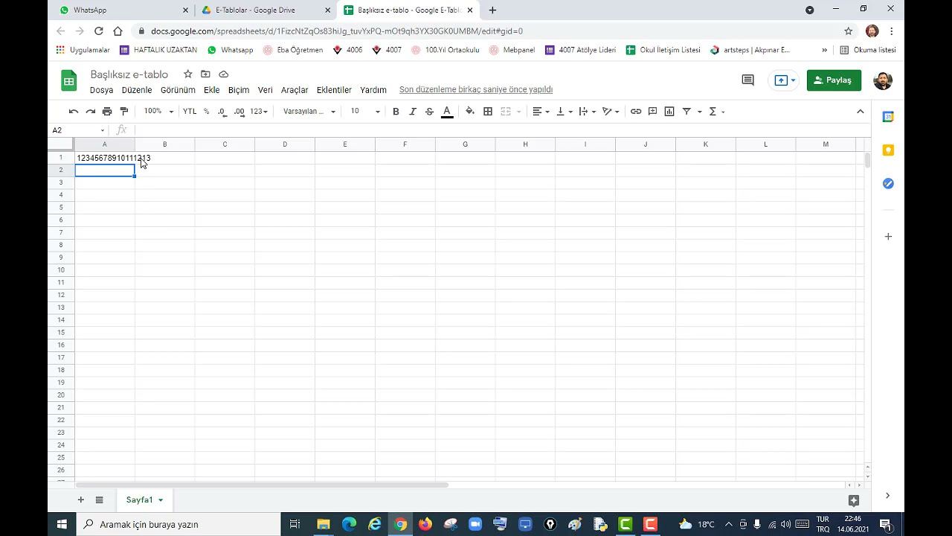Viewport: 952px width, 536px height.
Task: Open the borders tool
Action: [x=488, y=112]
